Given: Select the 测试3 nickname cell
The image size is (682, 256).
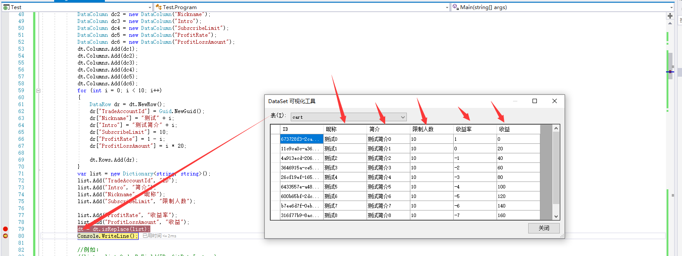Looking at the screenshot, I should click(x=345, y=168).
